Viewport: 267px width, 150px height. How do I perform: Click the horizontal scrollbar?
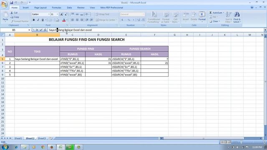tap(204, 138)
